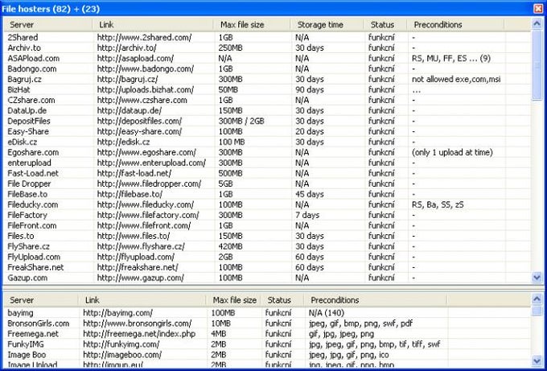The width and height of the screenshot is (547, 371).
Task: Click the lower table Link column header
Action: click(142, 300)
